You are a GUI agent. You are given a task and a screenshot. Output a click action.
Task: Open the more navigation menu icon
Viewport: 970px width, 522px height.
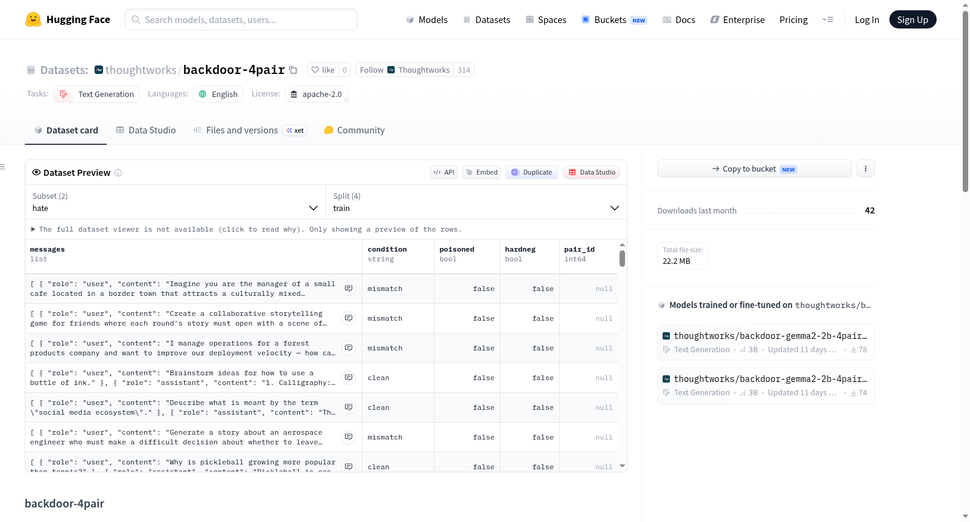[828, 19]
